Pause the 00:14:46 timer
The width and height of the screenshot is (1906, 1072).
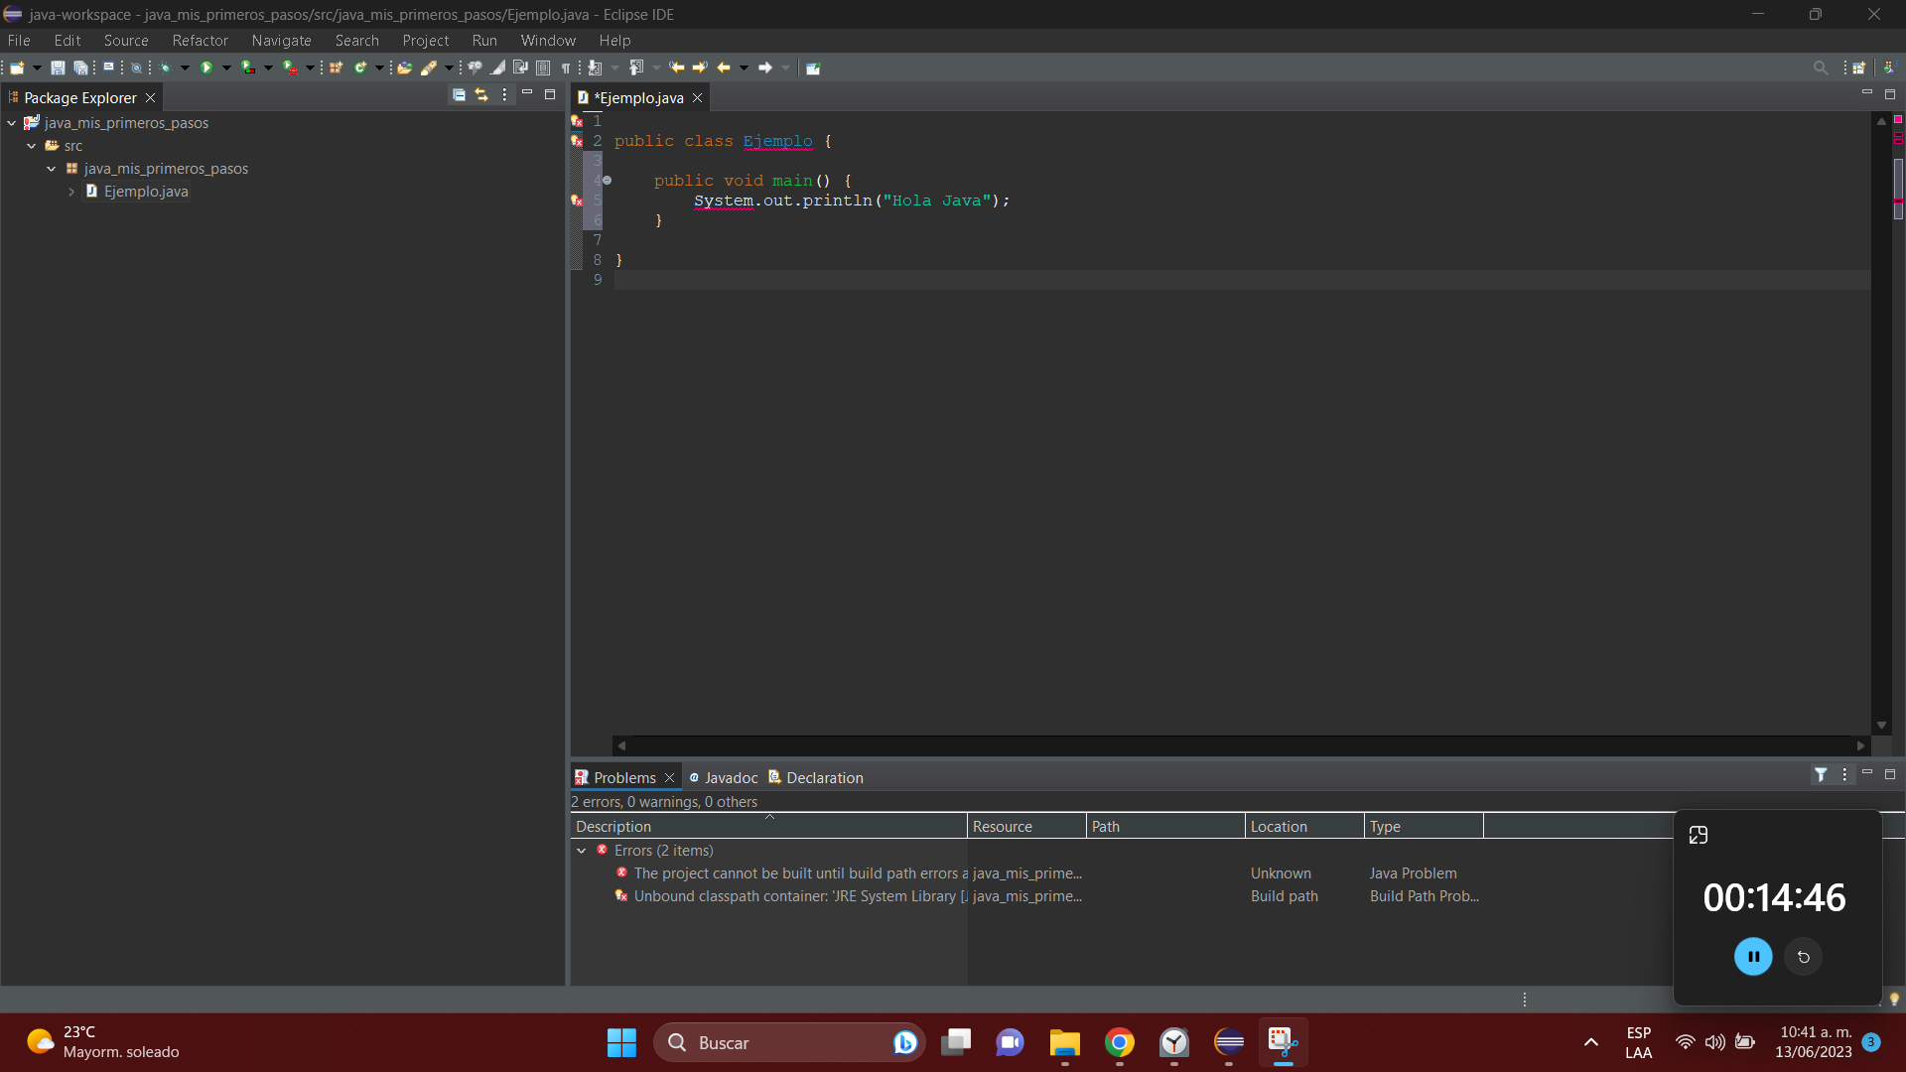(x=1753, y=957)
